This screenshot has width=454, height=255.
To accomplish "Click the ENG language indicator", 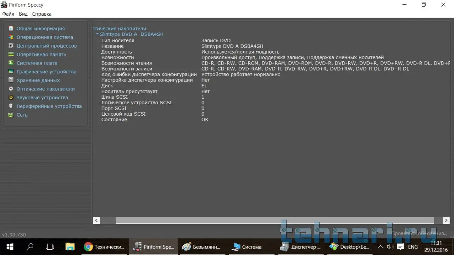I will (413, 247).
